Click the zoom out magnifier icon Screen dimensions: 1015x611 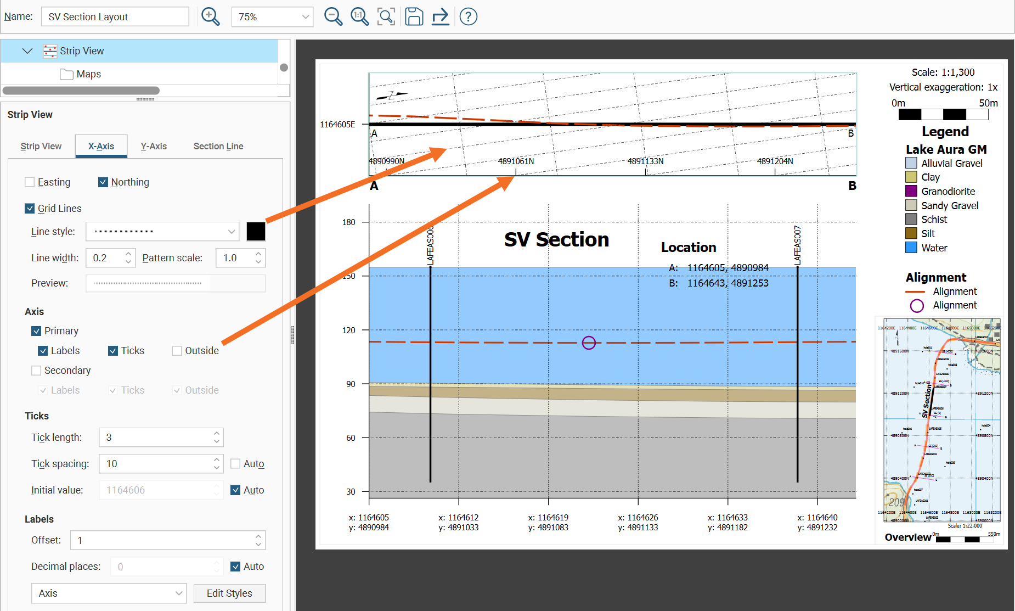click(x=333, y=16)
